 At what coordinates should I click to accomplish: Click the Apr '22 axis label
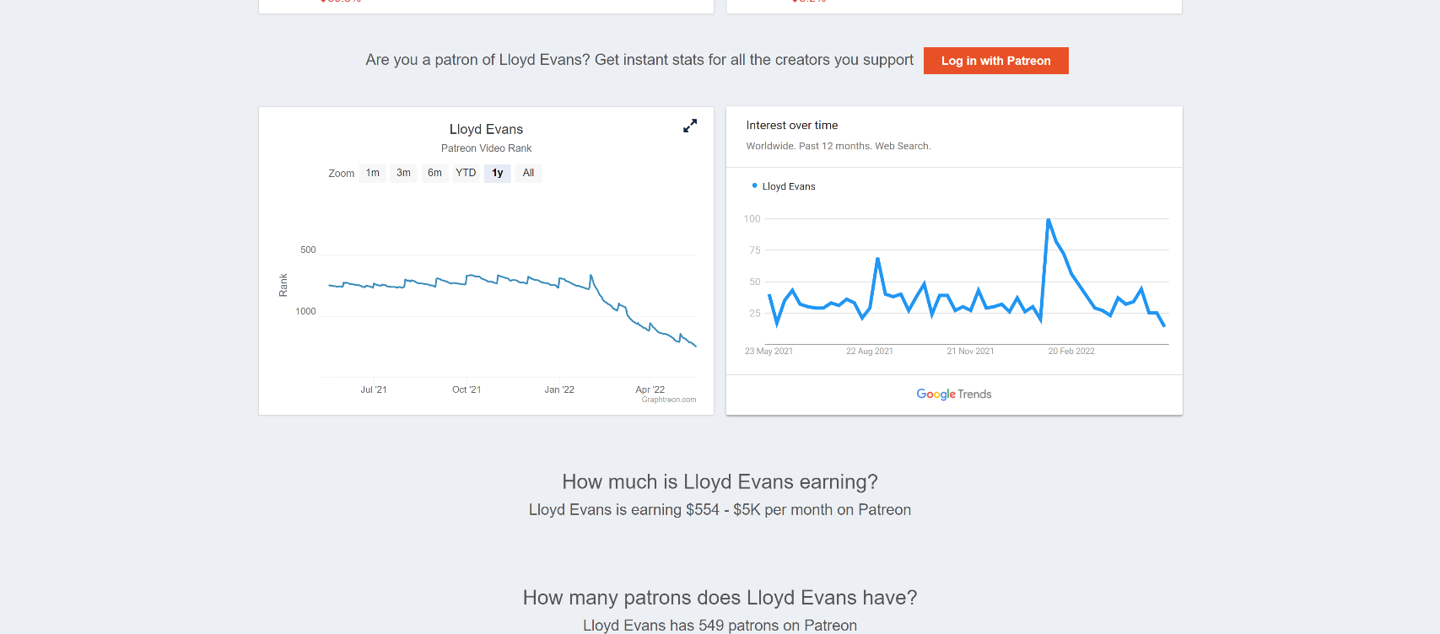(650, 390)
